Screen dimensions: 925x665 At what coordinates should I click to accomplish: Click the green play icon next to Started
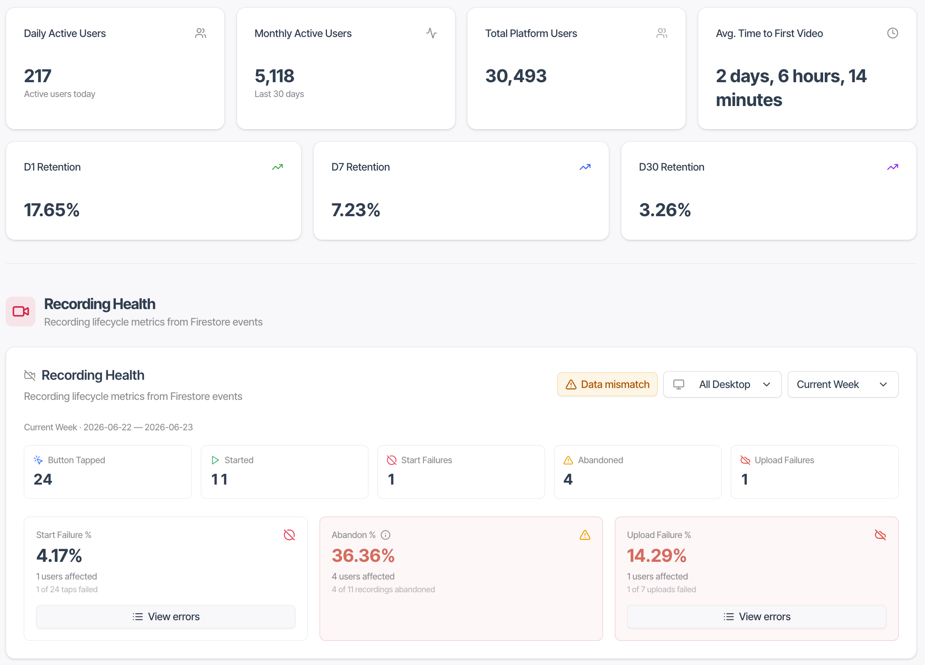[x=215, y=460]
